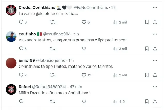Reply to Credo, Corinthians' tweet
Image resolution: width=168 pixels, height=110 pixels.
21,22
